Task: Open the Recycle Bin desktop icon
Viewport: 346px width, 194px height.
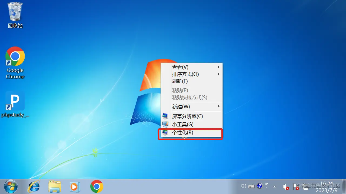Action: click(15, 15)
